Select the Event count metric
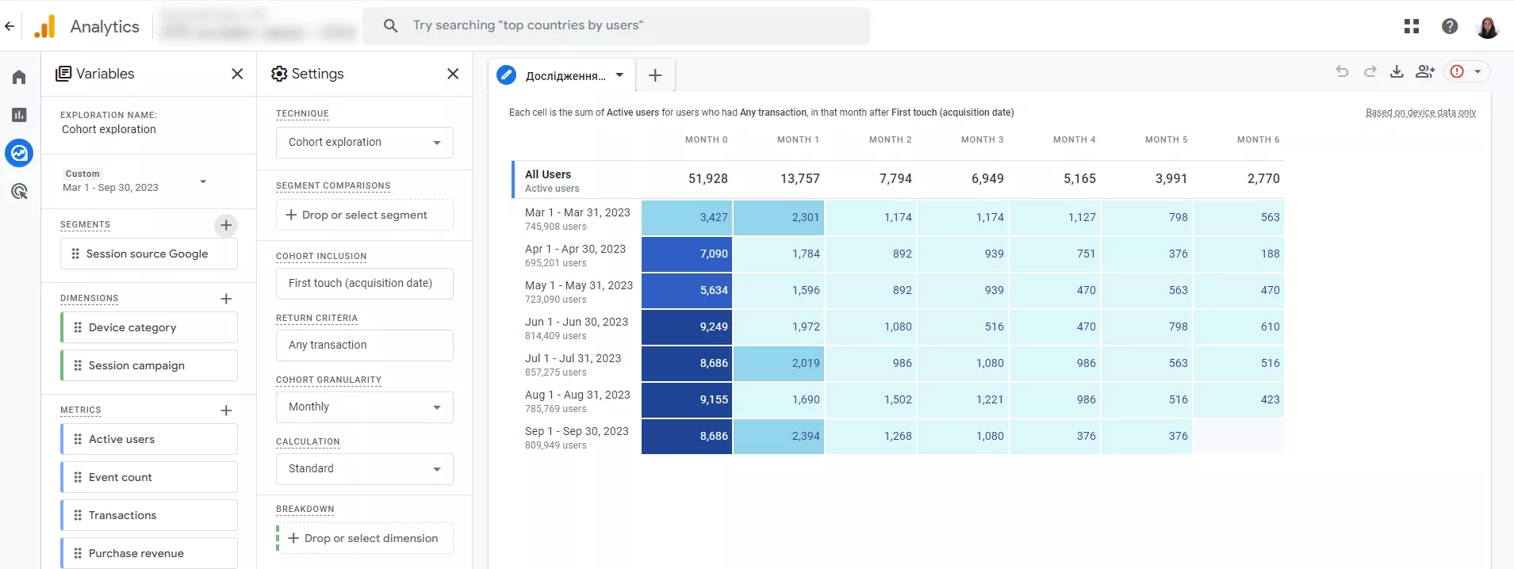Screen dimensions: 1514x569 point(149,477)
